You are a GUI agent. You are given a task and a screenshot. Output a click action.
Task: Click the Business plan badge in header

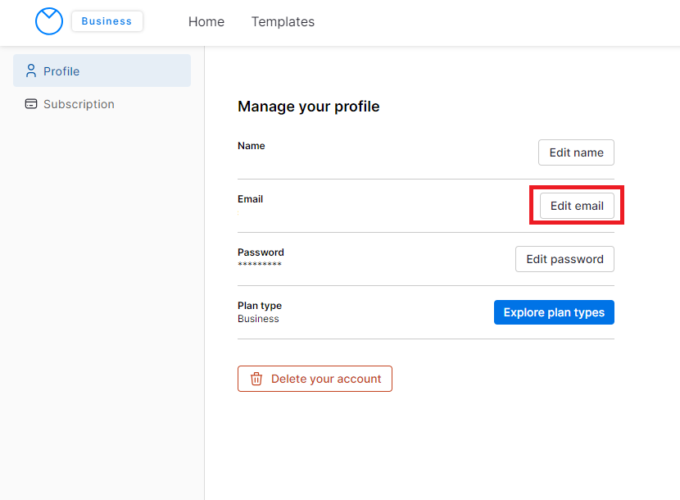107,21
